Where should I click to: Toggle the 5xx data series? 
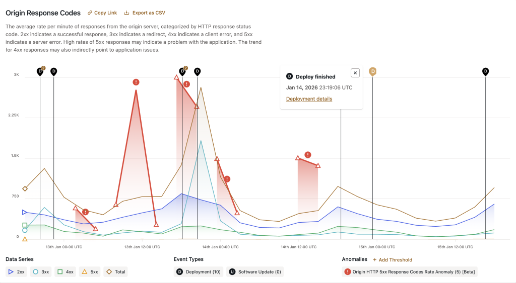pyautogui.click(x=90, y=272)
